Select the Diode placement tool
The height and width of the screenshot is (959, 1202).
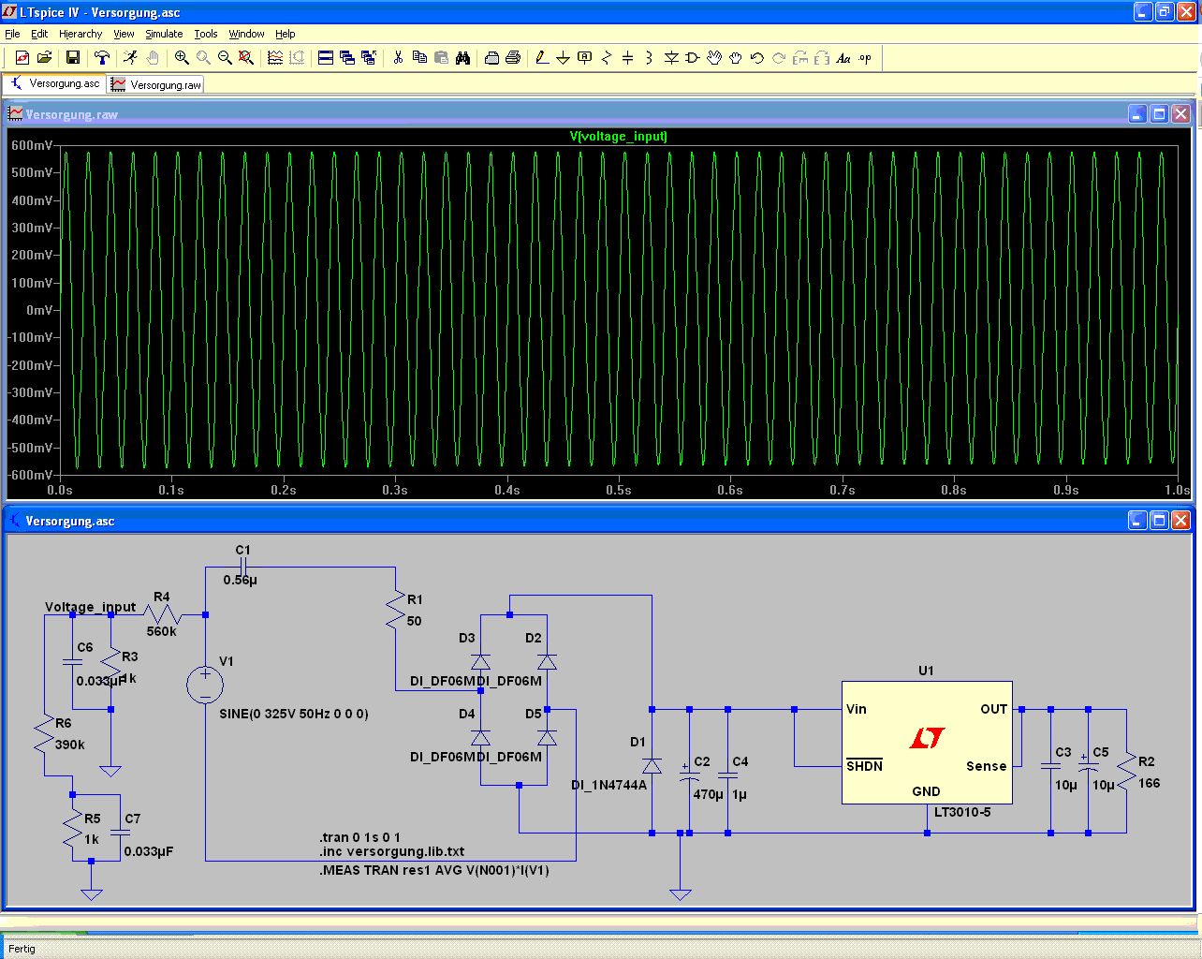click(x=671, y=58)
